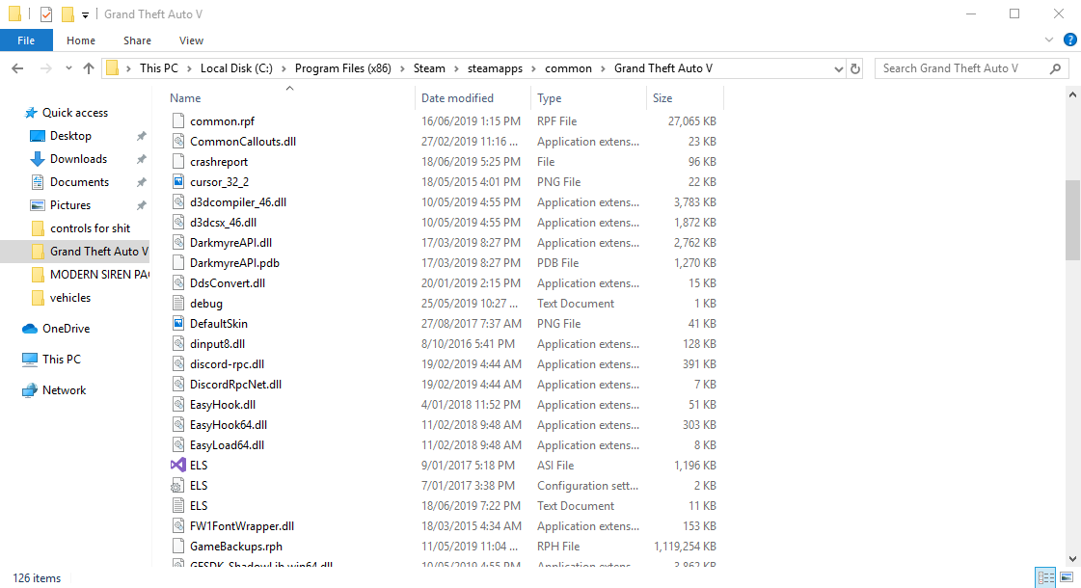The height and width of the screenshot is (588, 1081).
Task: Switch to the Home ribbon tab
Action: (81, 40)
